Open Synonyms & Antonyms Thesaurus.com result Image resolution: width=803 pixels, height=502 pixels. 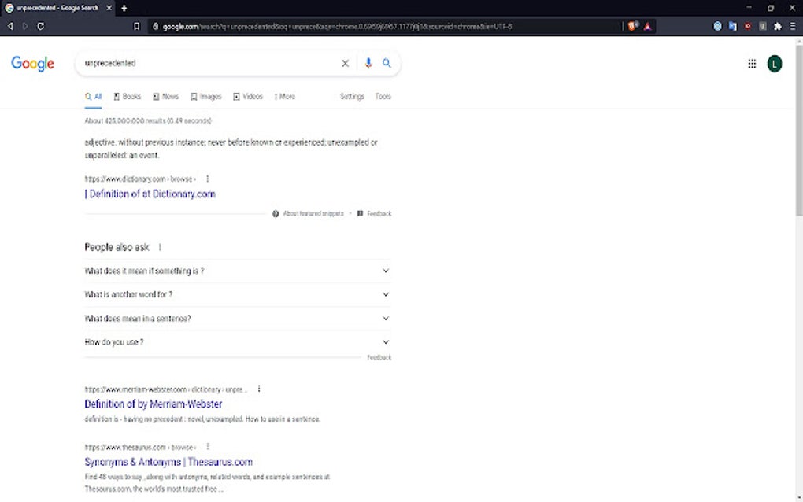point(168,462)
